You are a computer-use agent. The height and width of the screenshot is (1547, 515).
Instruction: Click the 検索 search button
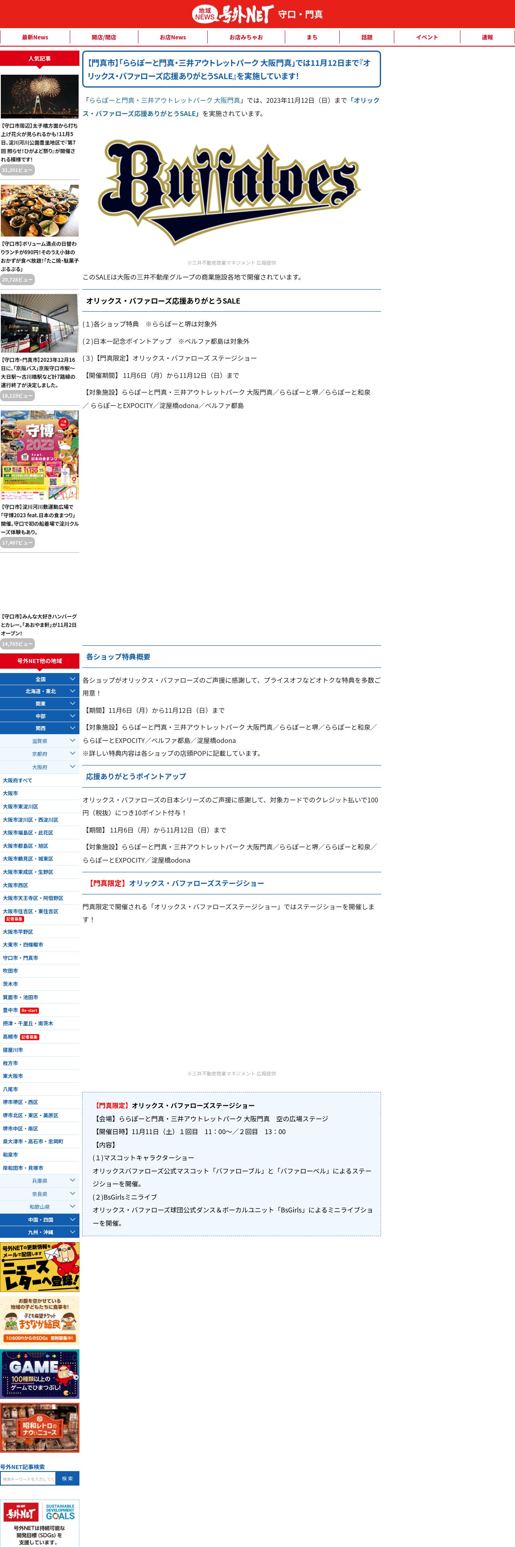coord(68,1479)
